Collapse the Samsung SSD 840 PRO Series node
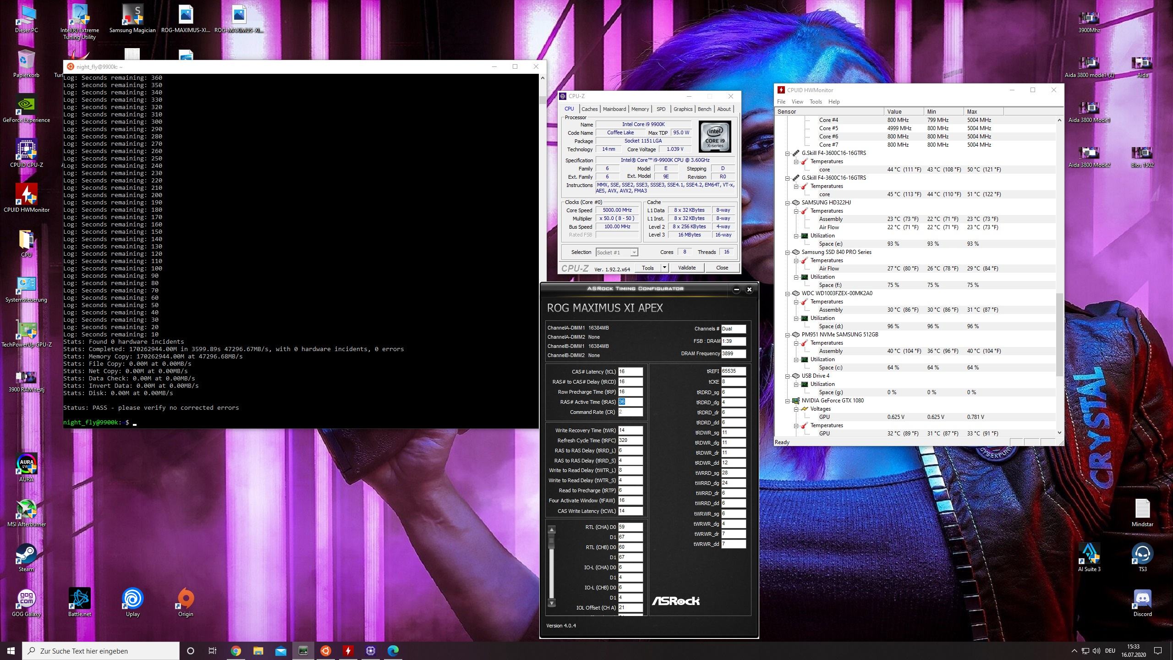1173x660 pixels. coord(787,252)
